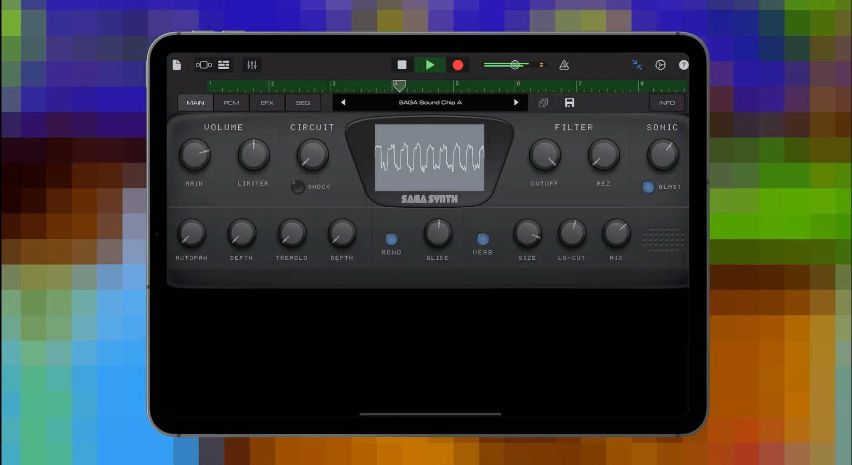The width and height of the screenshot is (852, 465).
Task: Click the CUTOFF filter knob
Action: tap(545, 155)
